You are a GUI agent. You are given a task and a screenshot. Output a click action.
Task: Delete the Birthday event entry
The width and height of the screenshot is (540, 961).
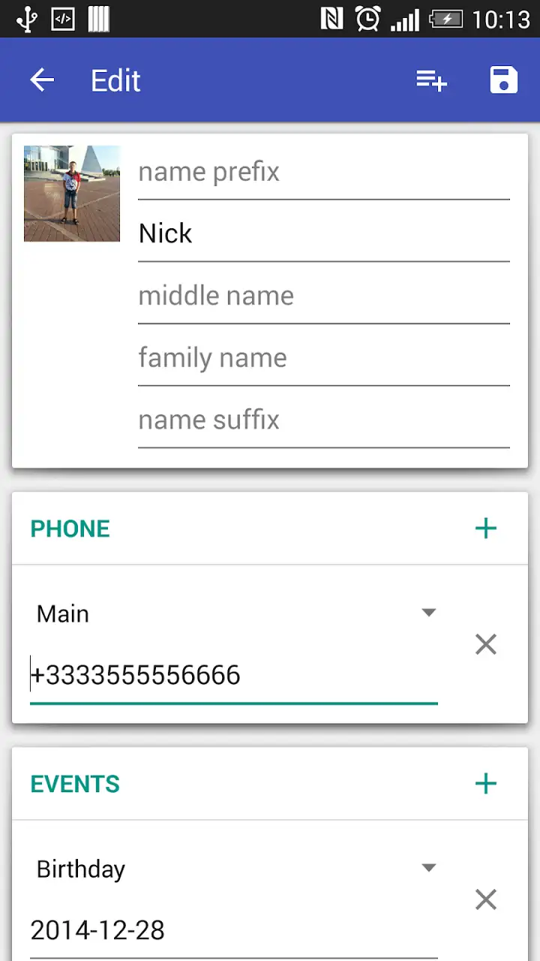click(486, 899)
